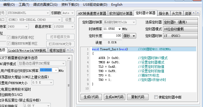Open the 引脚数 Auto dropdown
This screenshot has height=107, width=203.
click(68, 13)
